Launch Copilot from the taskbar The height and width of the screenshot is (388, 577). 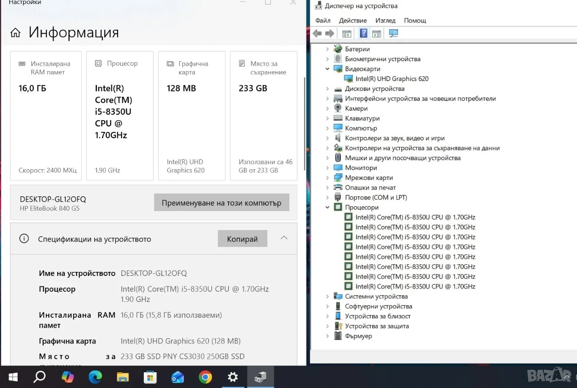coord(68,377)
